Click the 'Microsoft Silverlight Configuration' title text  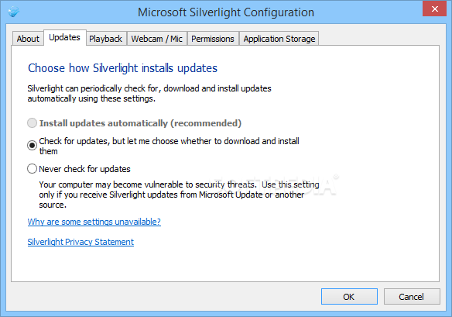(226, 12)
